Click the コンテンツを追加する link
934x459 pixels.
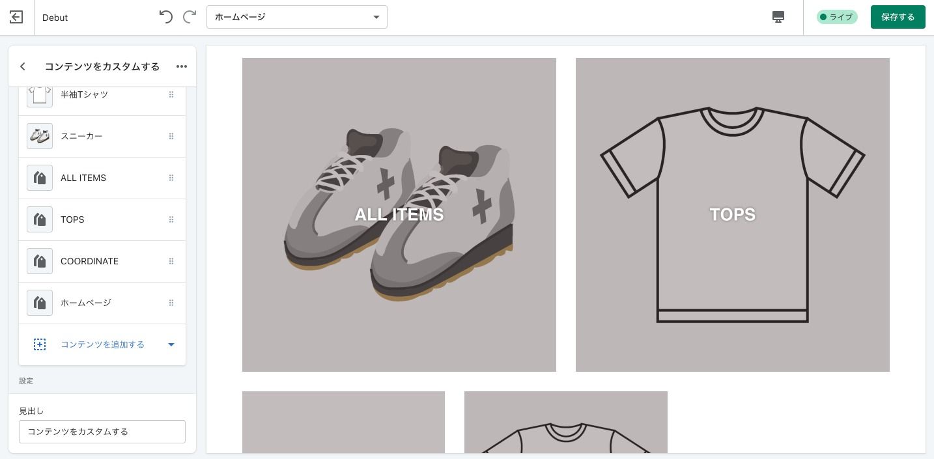click(x=102, y=344)
